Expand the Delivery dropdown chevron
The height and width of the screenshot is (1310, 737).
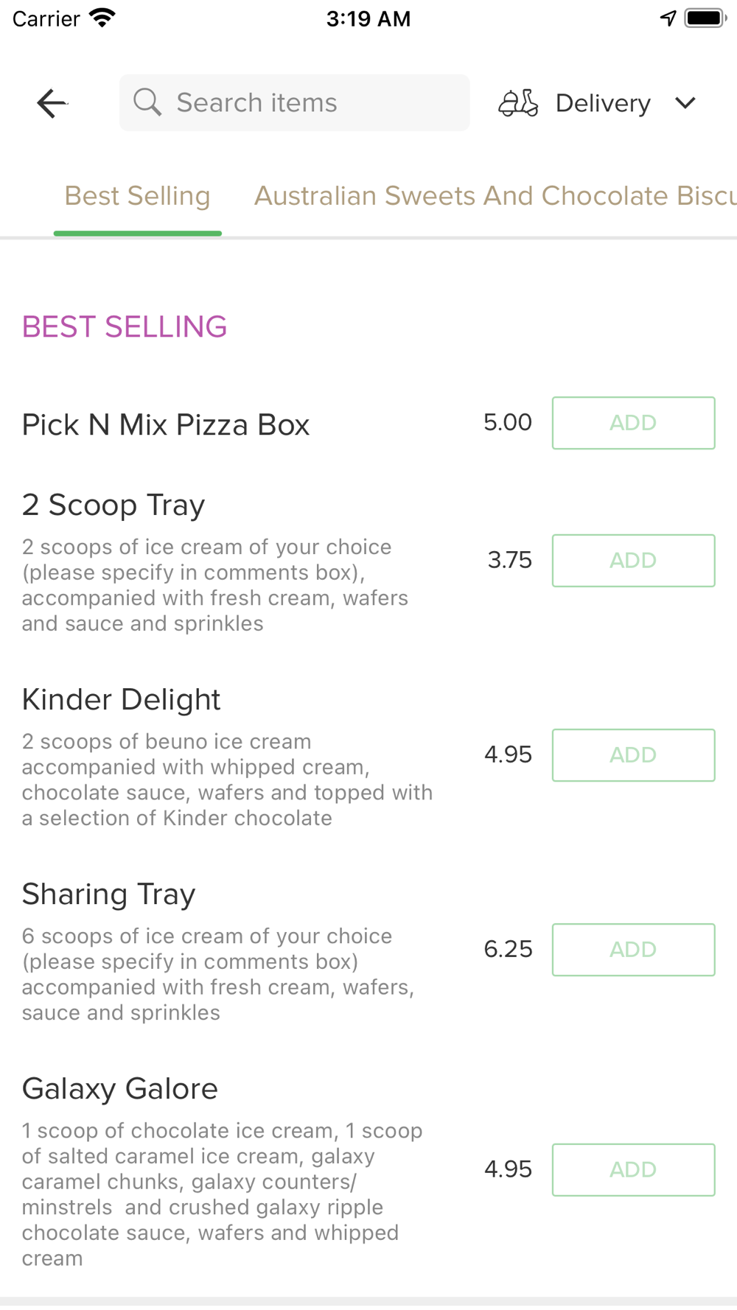[685, 103]
